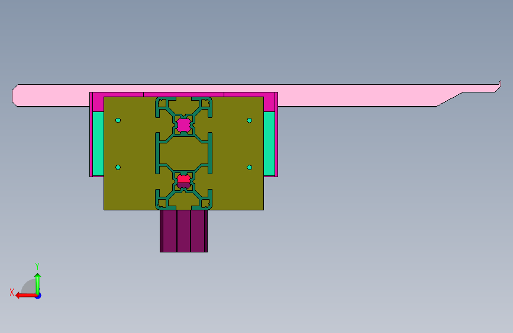Select the magenta insert in the upper extrusion slot
Screen dimensions: 513x333
(x=183, y=125)
